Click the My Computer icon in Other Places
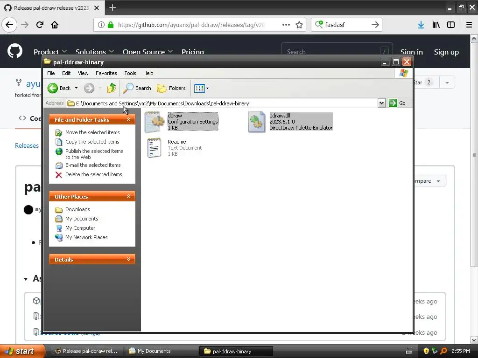Screen dimensions: 478x358 click(x=59, y=228)
